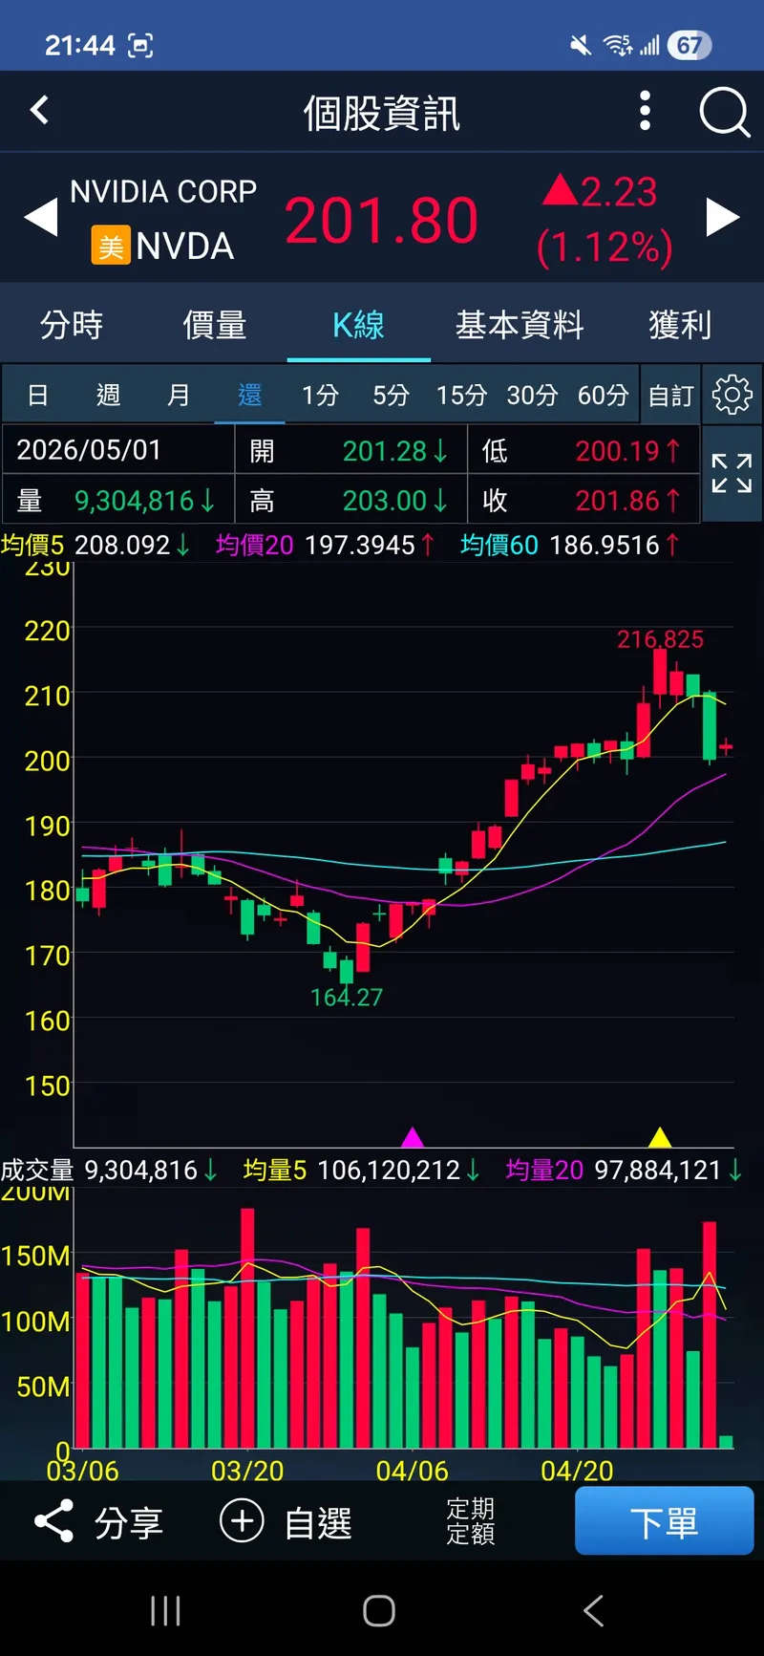Tap the share icon at bottom left
Screen dimensions: 764x1656
(53, 1520)
